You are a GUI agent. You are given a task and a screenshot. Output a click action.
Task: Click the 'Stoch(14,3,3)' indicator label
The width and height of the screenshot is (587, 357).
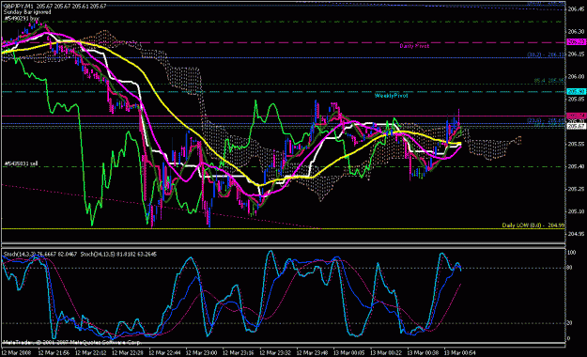point(20,255)
